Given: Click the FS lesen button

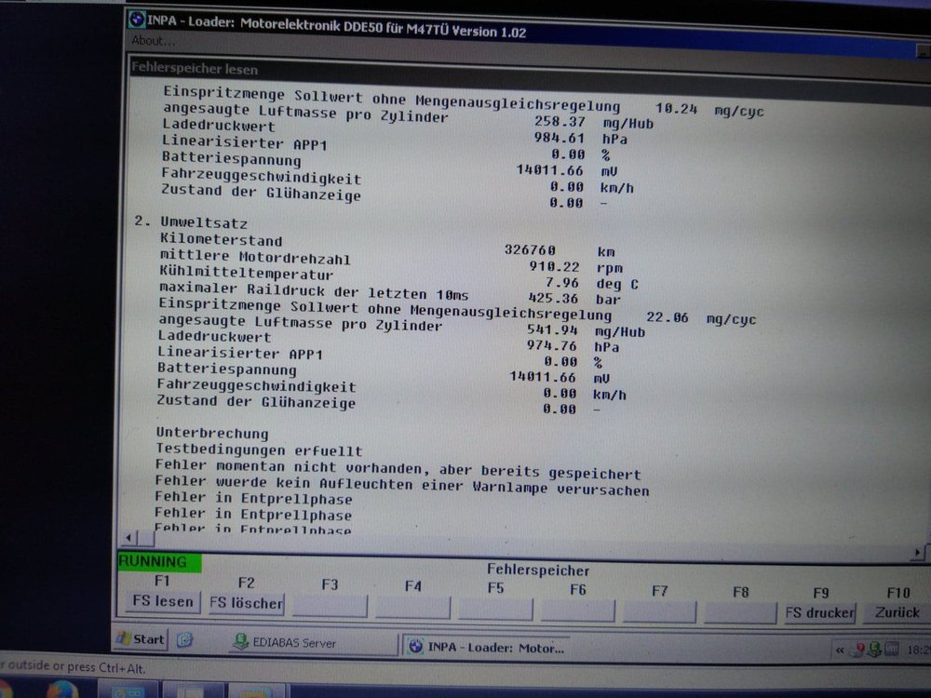Looking at the screenshot, I should [x=162, y=603].
